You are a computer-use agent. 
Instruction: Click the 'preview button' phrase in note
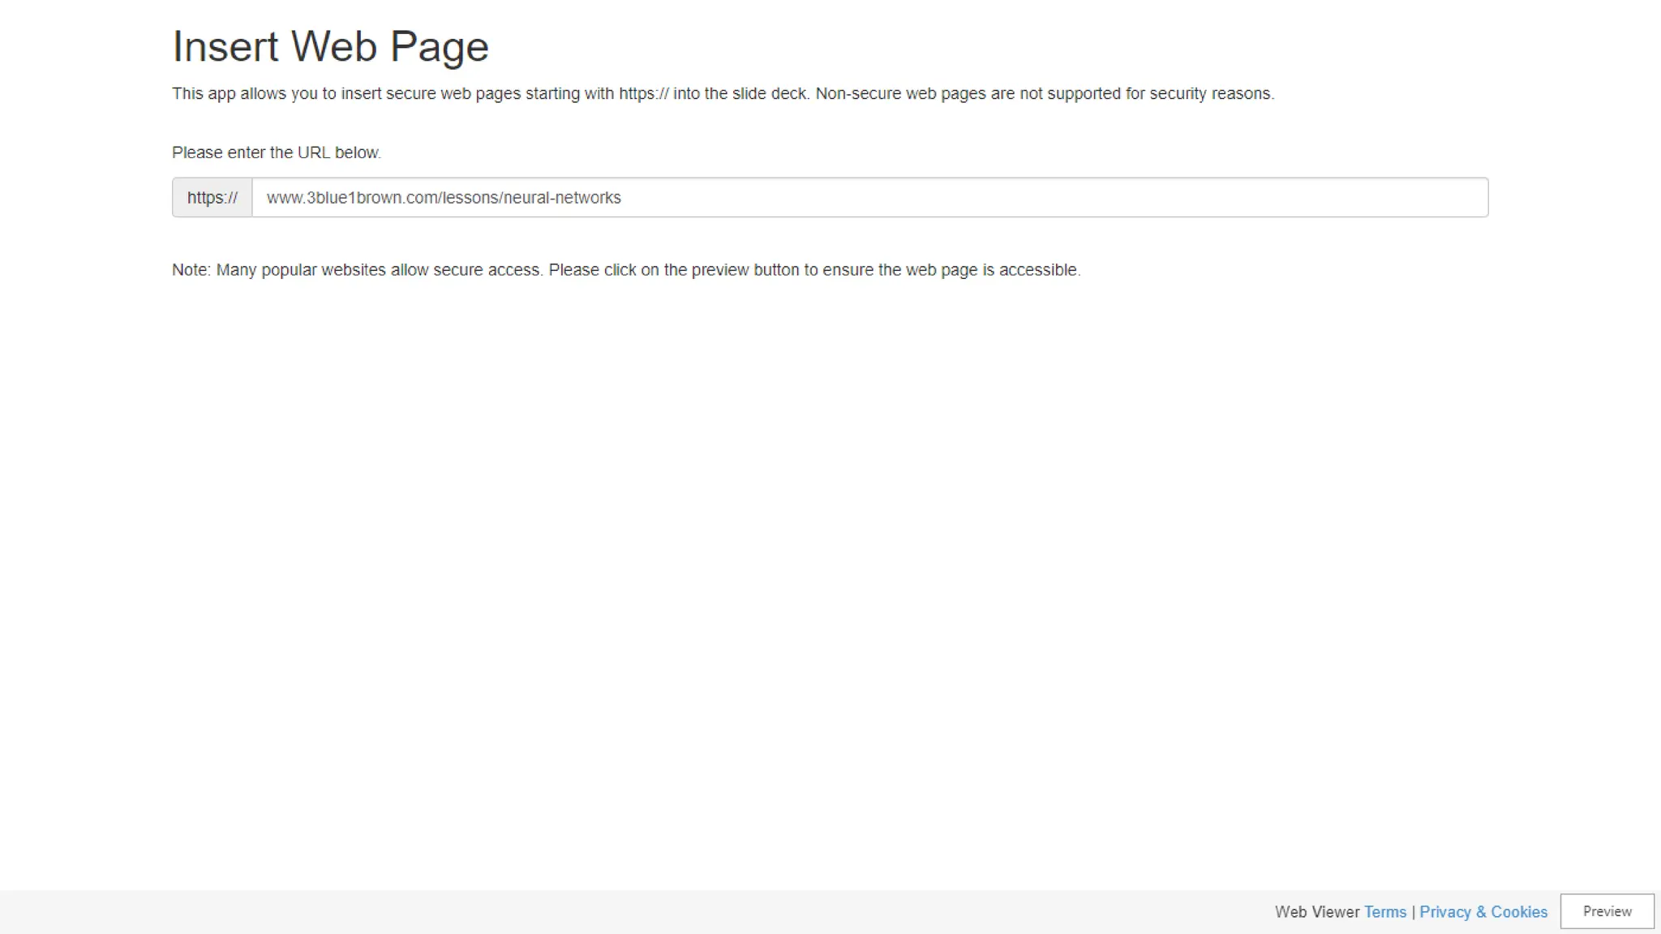coord(745,270)
